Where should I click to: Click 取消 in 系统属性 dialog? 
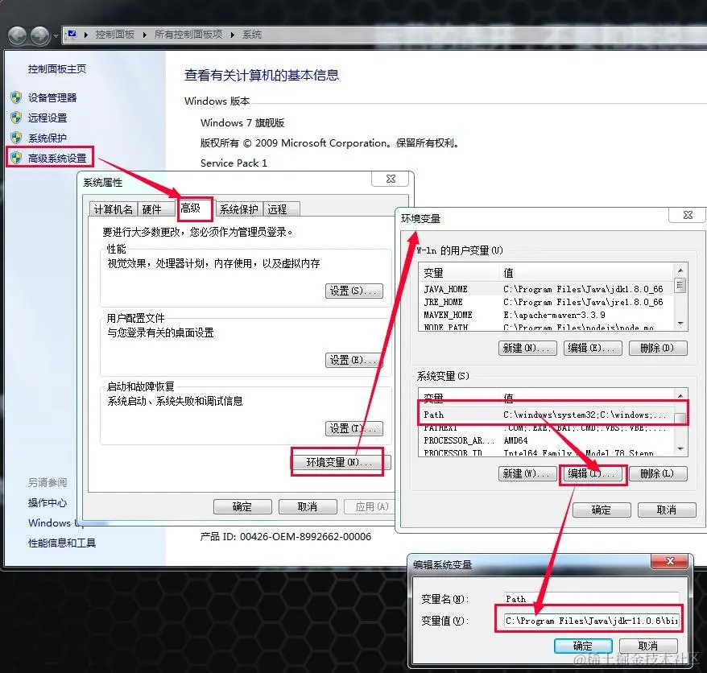(308, 506)
